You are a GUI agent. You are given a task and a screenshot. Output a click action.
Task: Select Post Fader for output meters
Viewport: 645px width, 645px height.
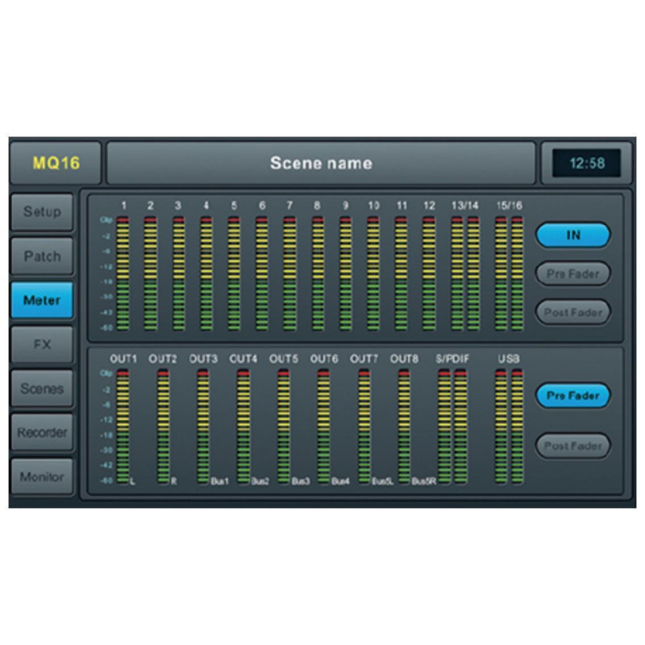(x=573, y=445)
